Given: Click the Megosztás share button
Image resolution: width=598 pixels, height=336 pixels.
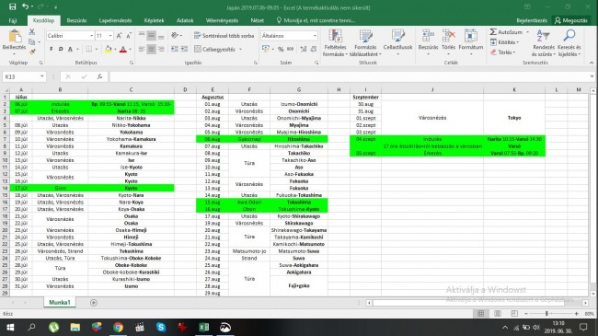Looking at the screenshot, I should (571, 20).
